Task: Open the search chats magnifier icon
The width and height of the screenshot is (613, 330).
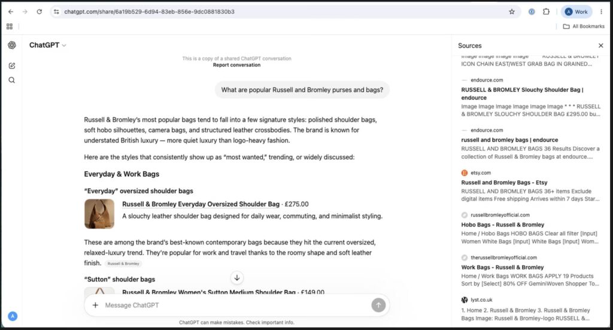Action: (12, 80)
